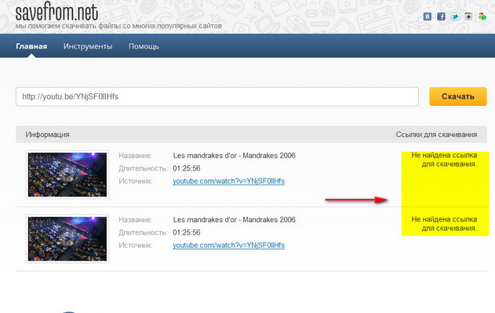Click the Google Plus share icon
This screenshot has height=313, width=495.
pos(468,16)
